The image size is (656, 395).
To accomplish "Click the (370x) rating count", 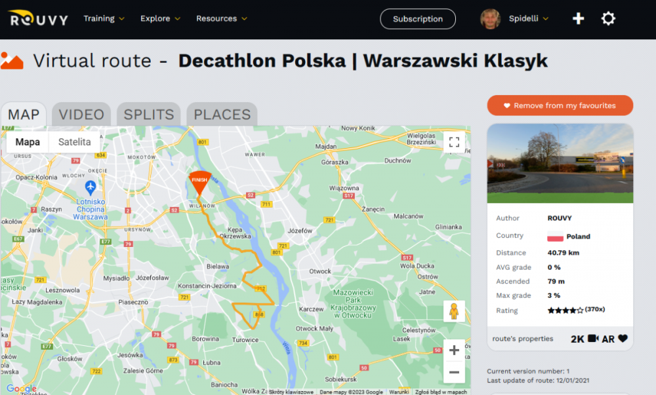I will [595, 309].
